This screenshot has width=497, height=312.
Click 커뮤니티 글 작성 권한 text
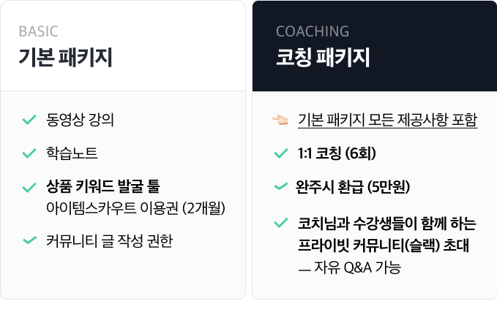coord(109,241)
